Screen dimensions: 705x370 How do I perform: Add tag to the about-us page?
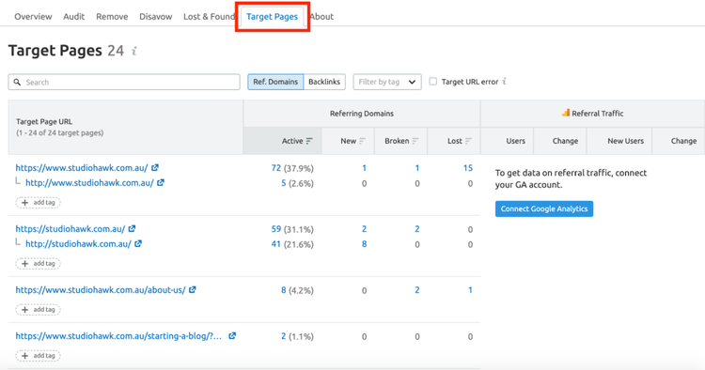(x=39, y=309)
